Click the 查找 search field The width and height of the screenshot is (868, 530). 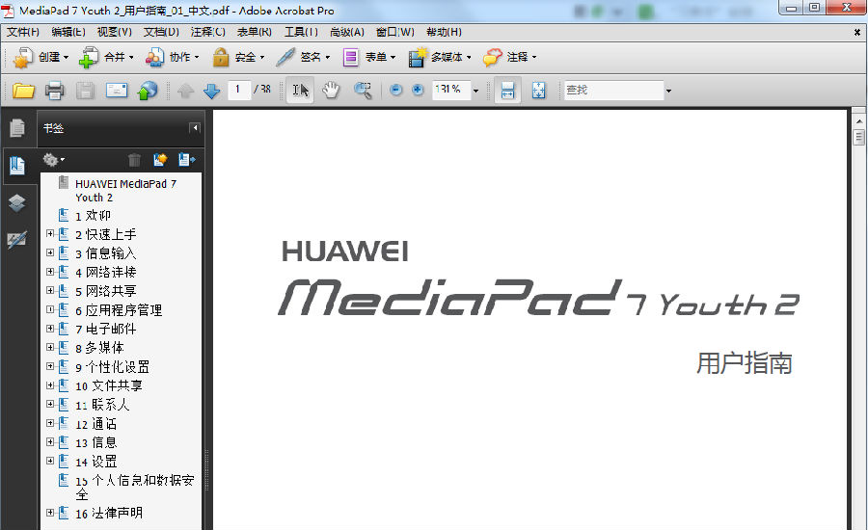[x=613, y=90]
